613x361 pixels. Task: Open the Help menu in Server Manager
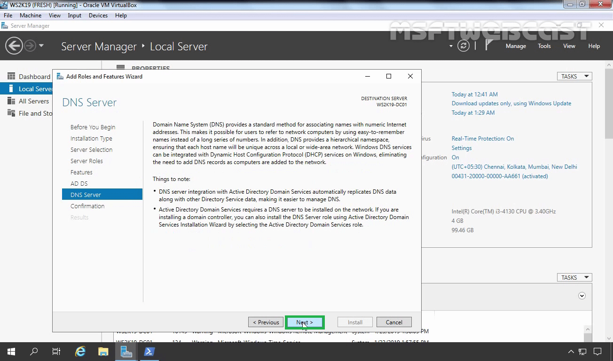point(594,46)
